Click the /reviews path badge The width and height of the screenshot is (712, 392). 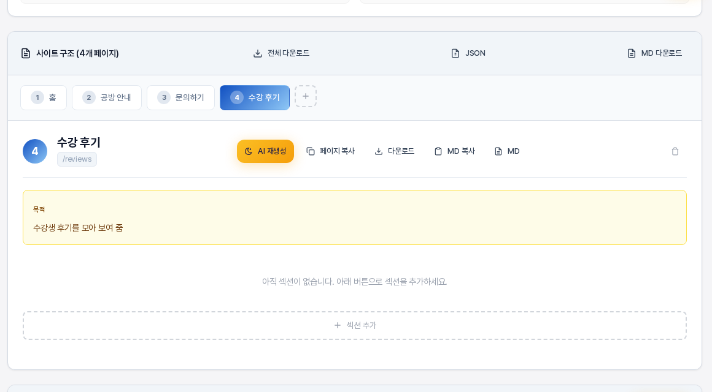(x=77, y=159)
